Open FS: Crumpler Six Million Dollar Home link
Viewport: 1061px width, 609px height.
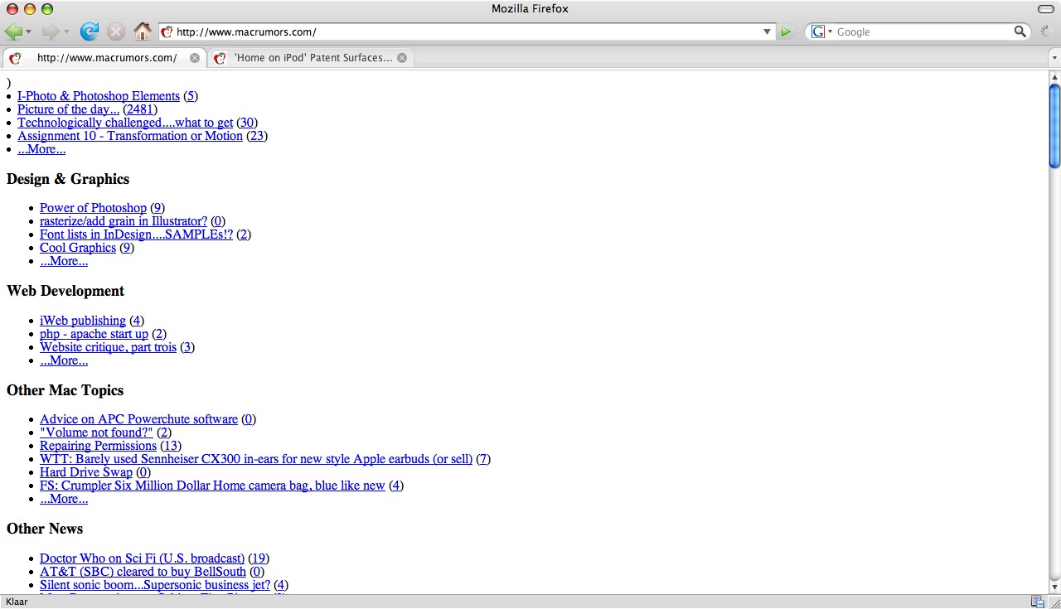(212, 486)
